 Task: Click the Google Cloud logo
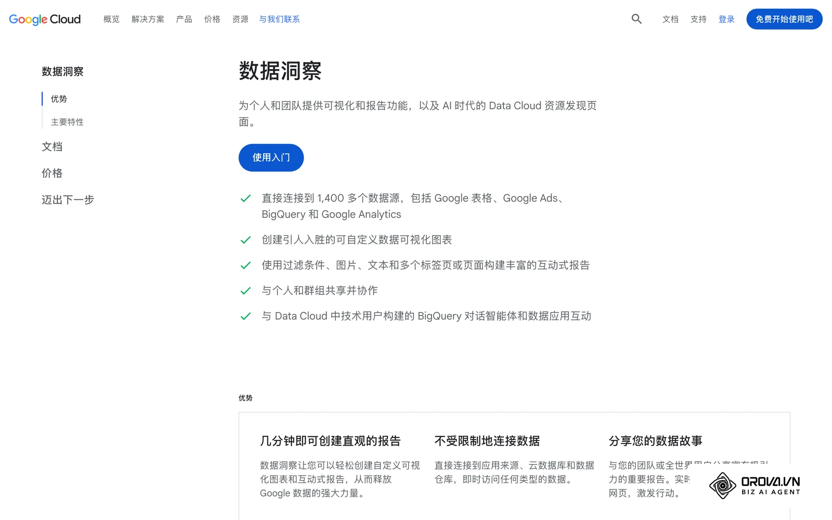coord(45,19)
